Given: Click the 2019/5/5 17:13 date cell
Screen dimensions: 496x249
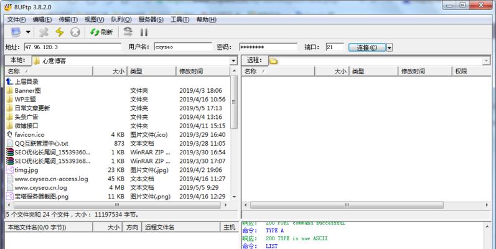Looking at the screenshot, I should pos(200,108).
